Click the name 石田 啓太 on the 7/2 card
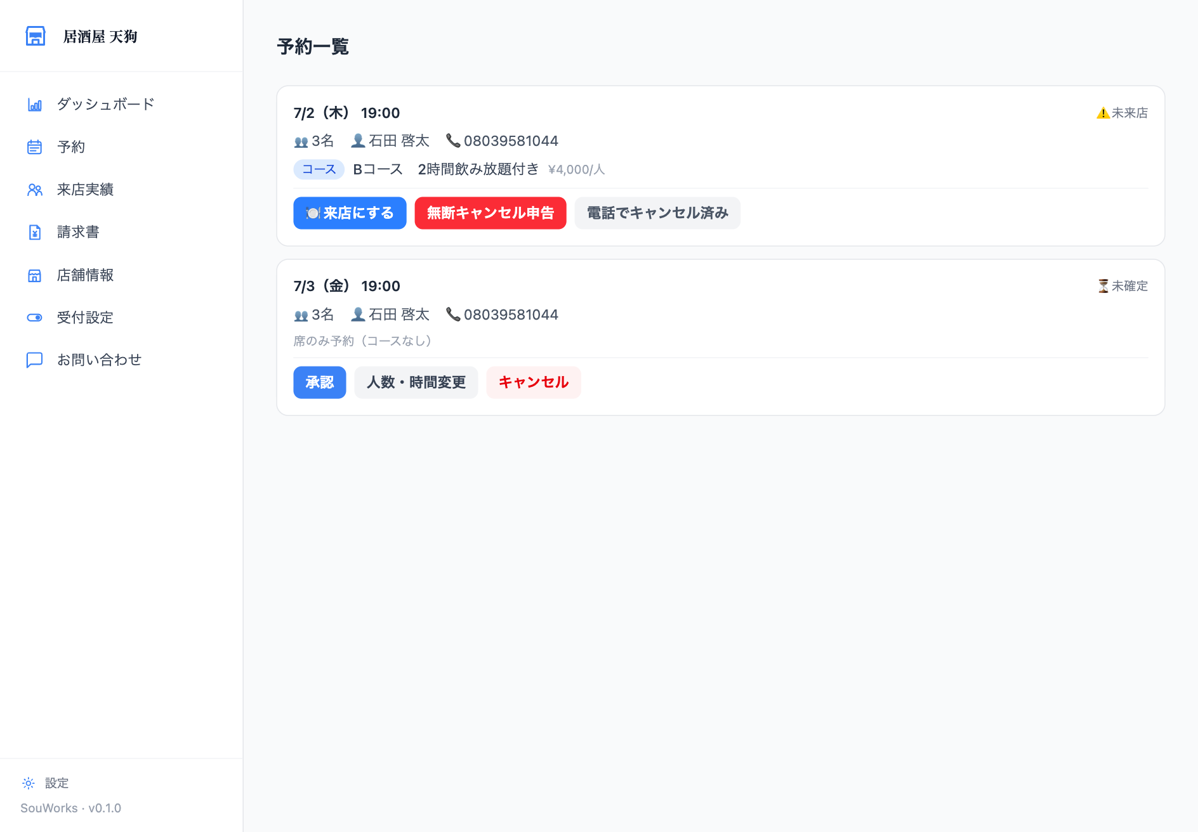 coord(399,141)
